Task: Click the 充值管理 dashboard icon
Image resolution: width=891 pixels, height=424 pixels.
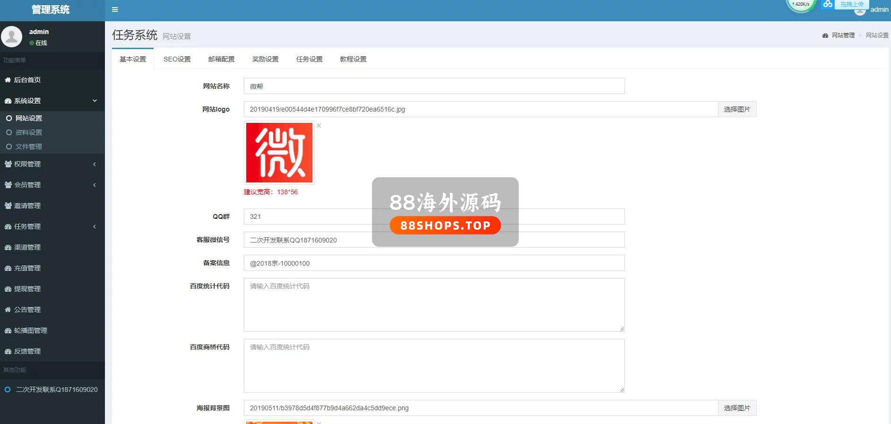Action: [8, 268]
